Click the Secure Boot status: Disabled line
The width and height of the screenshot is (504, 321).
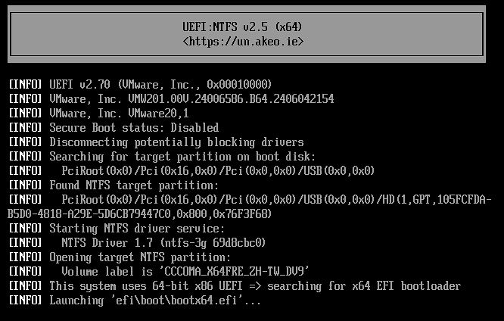134,127
